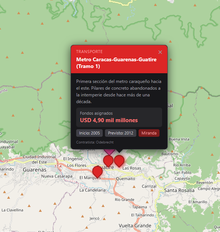
Task: Click the Ciudad Industrial del Este label
Action: tap(39, 160)
